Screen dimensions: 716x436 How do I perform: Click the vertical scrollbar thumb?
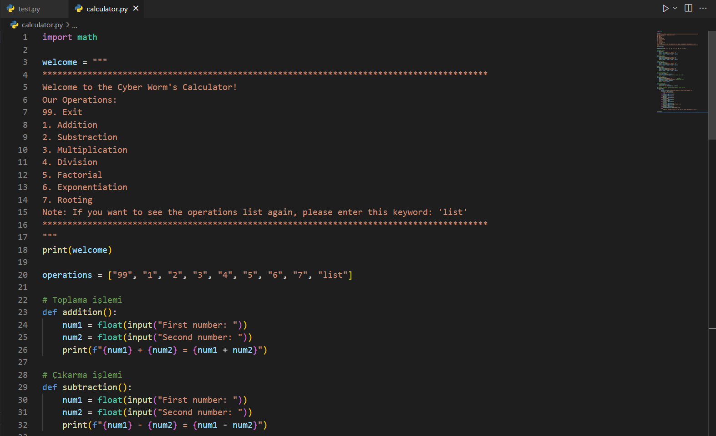point(712,85)
